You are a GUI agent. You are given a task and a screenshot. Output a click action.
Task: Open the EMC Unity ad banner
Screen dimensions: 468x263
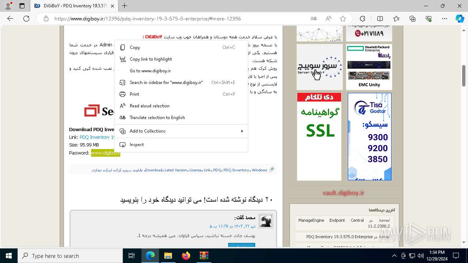tap(369, 67)
